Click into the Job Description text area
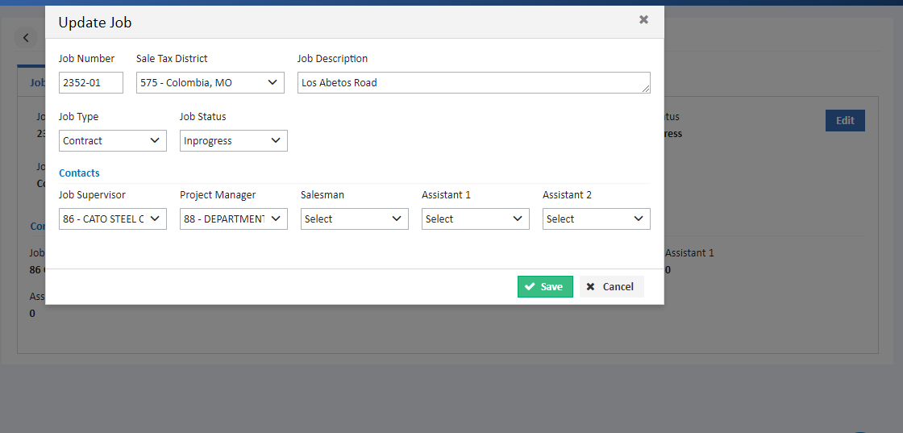The height and width of the screenshot is (433, 903). [474, 83]
